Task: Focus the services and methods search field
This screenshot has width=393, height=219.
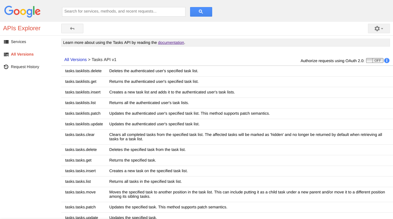Action: click(x=124, y=12)
